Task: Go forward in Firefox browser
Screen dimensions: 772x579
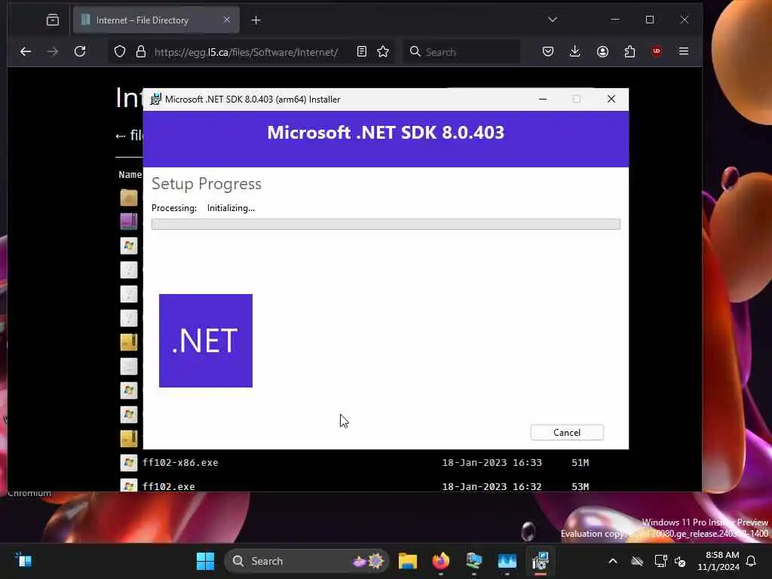Action: [x=52, y=52]
